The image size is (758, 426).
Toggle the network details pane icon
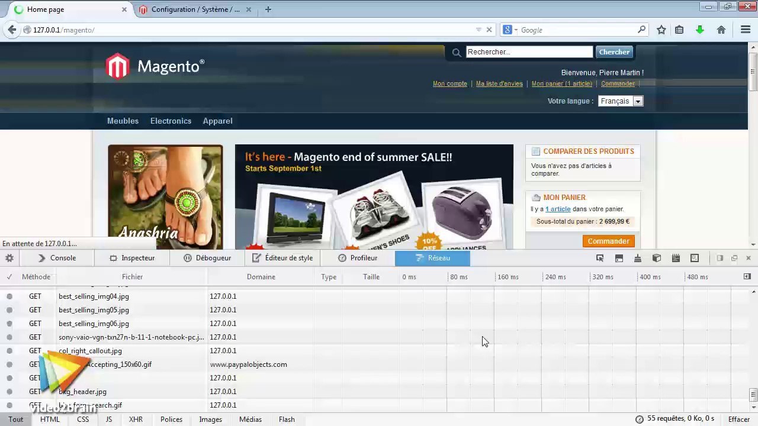tap(747, 276)
